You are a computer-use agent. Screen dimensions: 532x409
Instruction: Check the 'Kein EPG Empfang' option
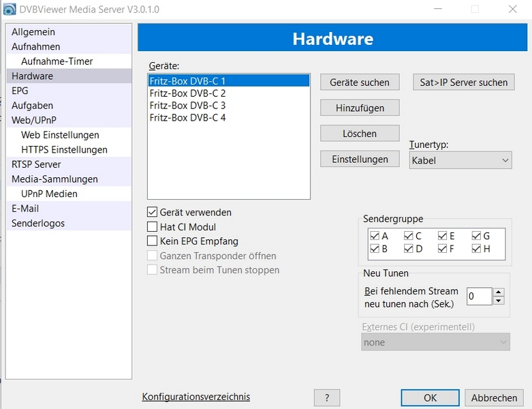click(153, 240)
